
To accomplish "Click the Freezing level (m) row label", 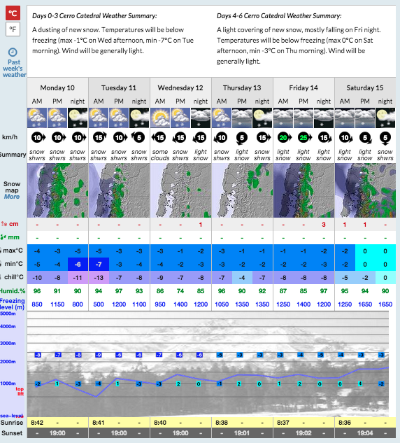I will click(x=13, y=304).
